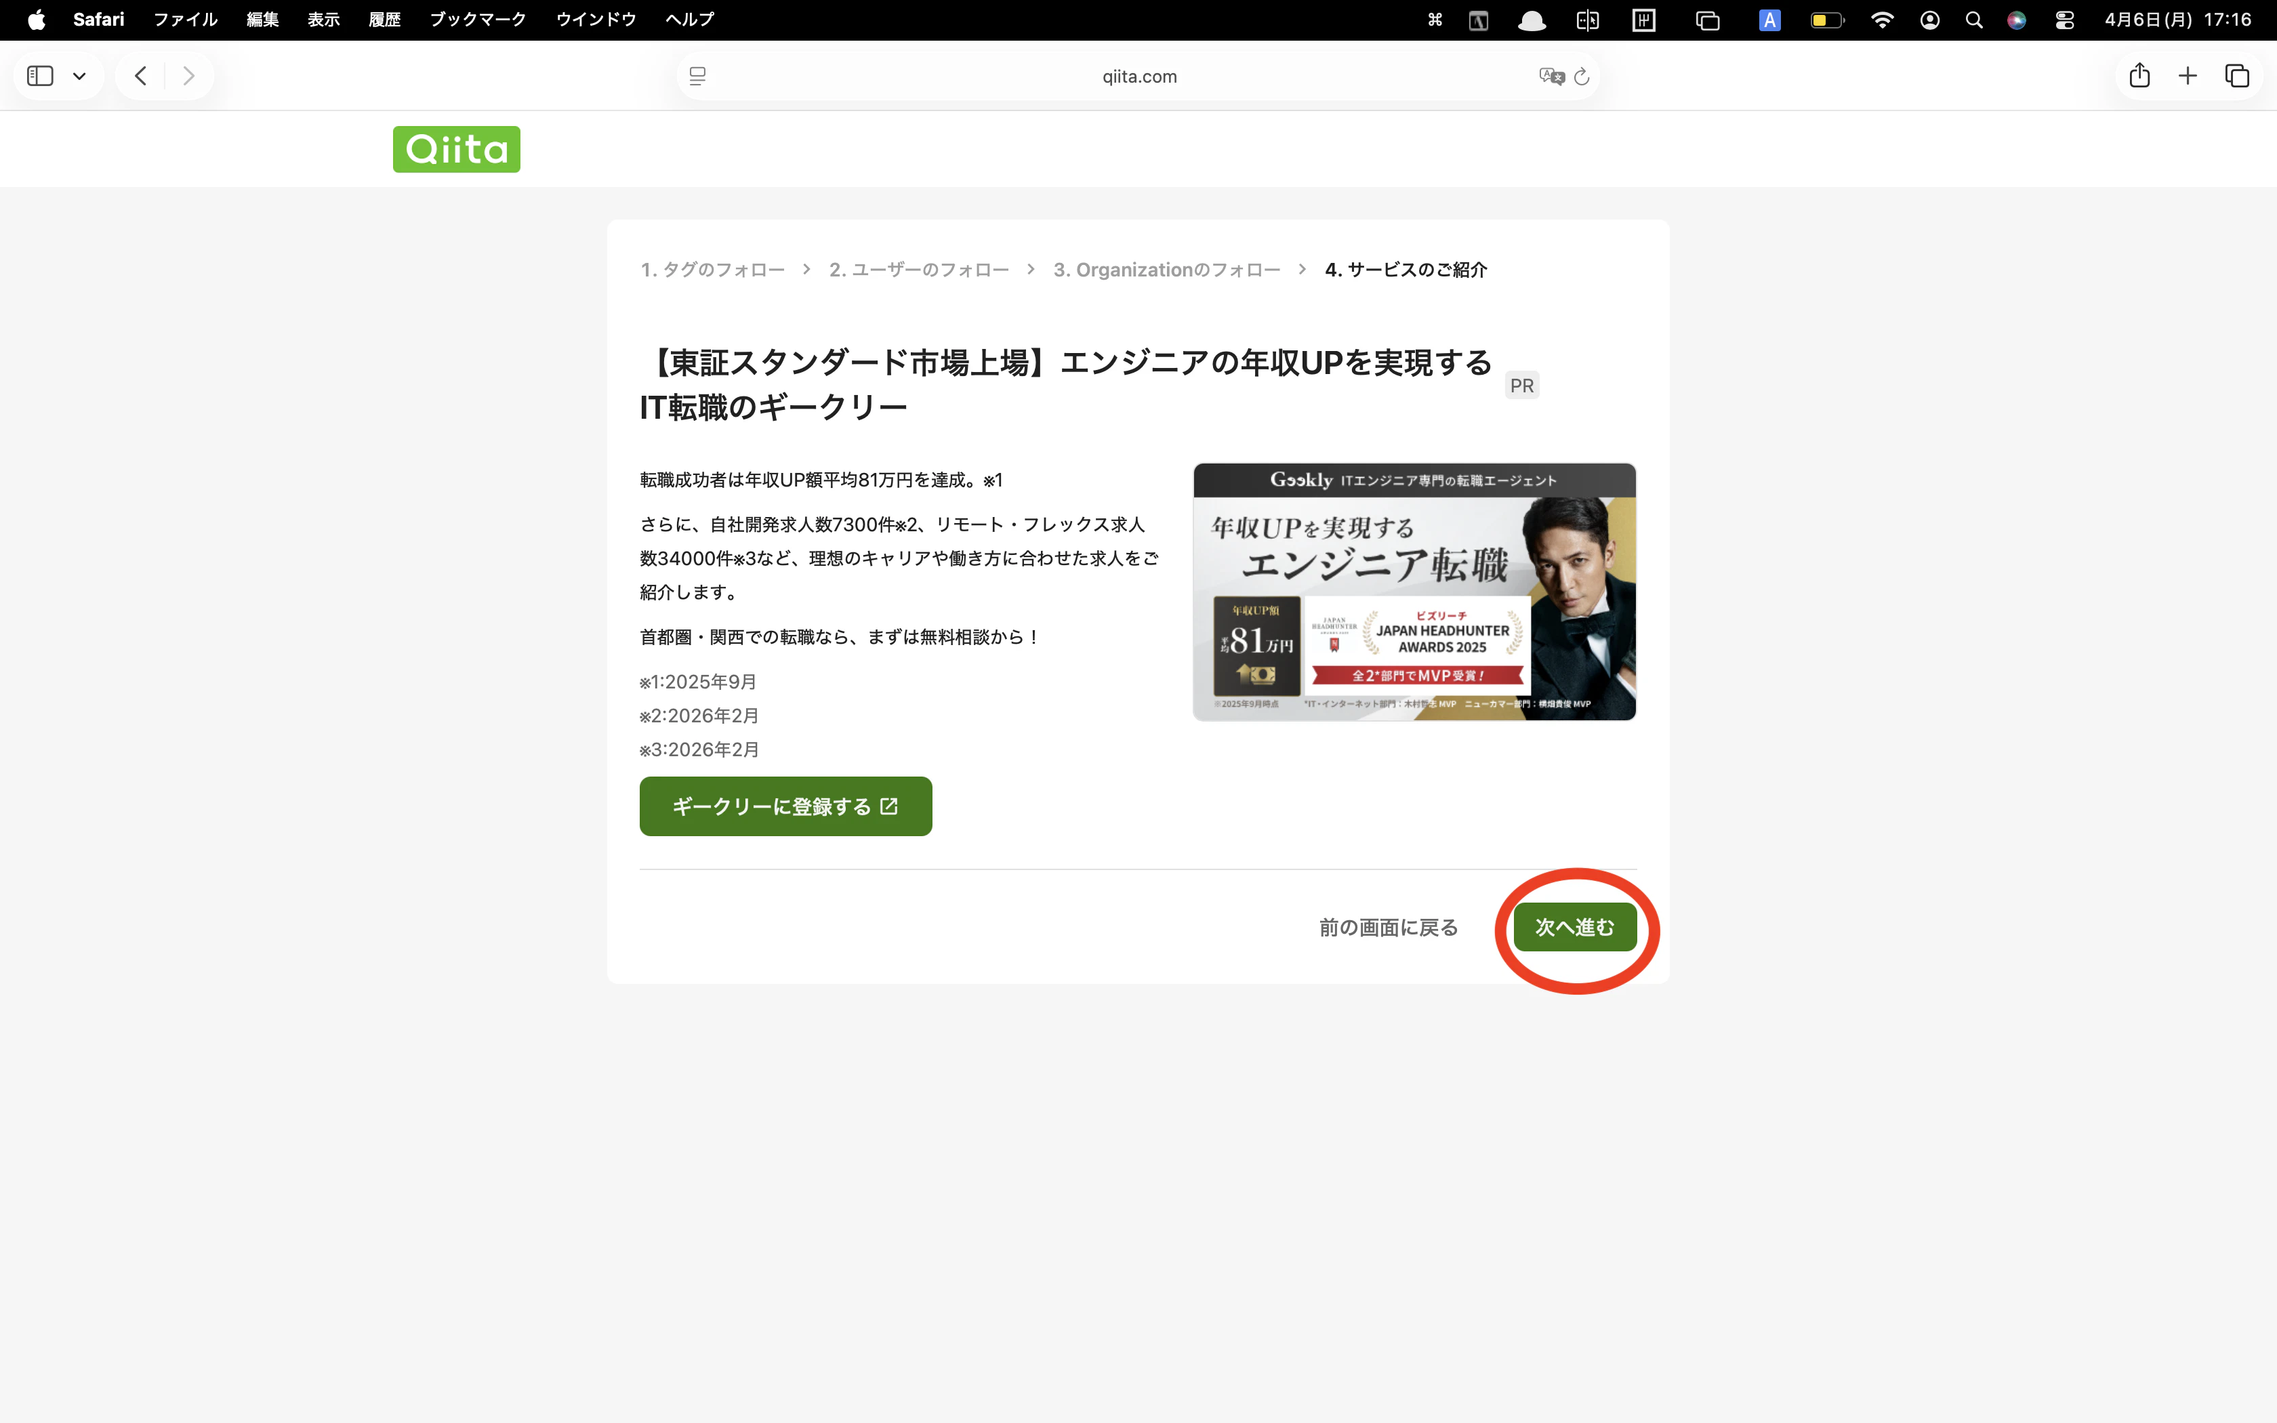Image resolution: width=2277 pixels, height=1423 pixels.
Task: Open the stacked windows menu bar icon
Action: pyautogui.click(x=1708, y=20)
